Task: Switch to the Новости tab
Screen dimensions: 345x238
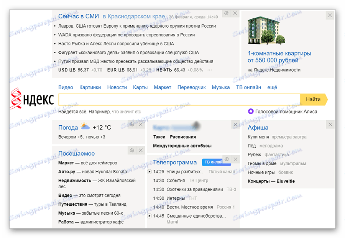Action: tap(117, 87)
